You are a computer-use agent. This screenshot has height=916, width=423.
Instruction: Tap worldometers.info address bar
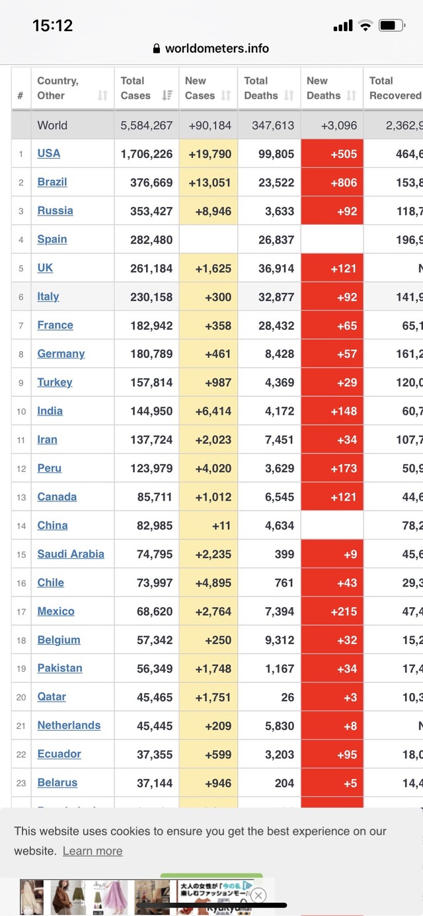pyautogui.click(x=211, y=48)
